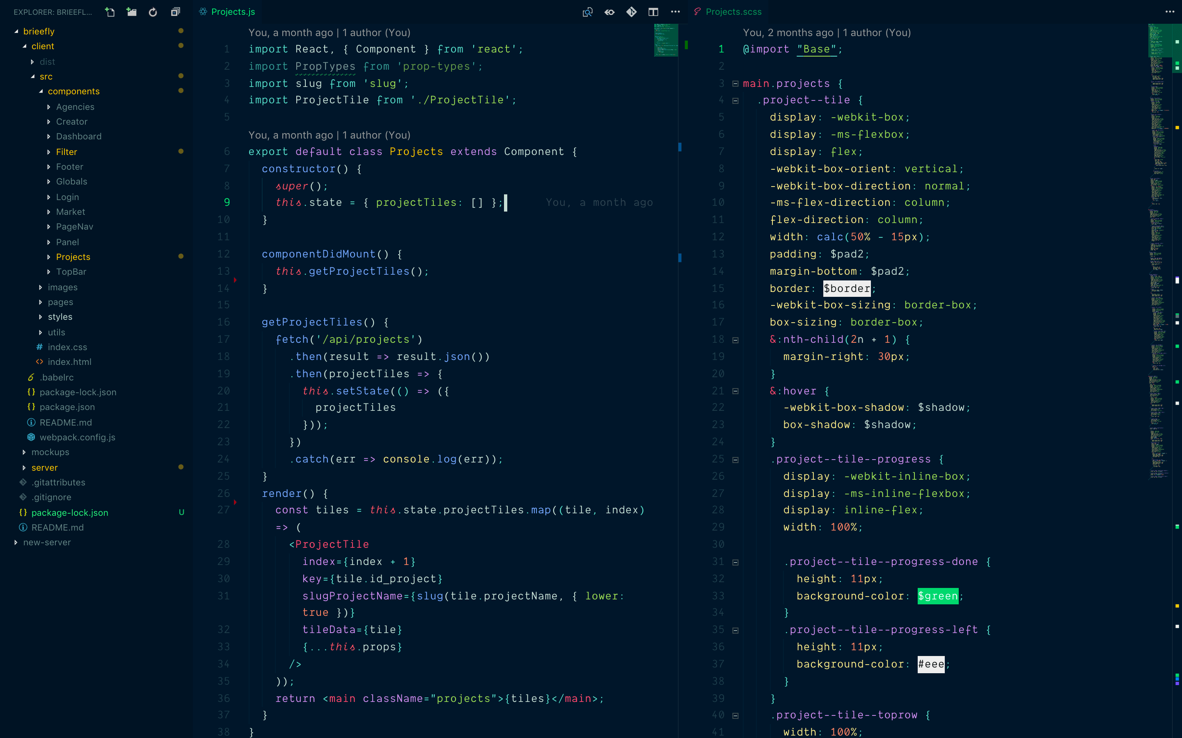This screenshot has width=1182, height=738.
Task: Split the editor with the split icon
Action: point(653,12)
